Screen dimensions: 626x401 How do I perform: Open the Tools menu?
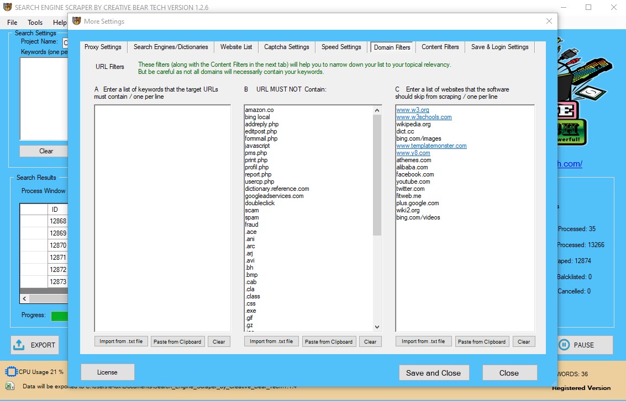click(35, 23)
